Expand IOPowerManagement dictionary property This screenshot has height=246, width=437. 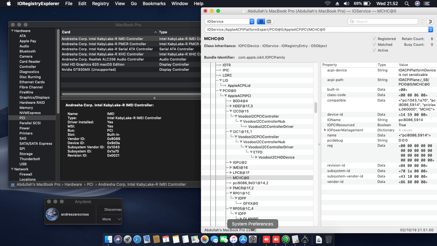pyautogui.click(x=325, y=130)
